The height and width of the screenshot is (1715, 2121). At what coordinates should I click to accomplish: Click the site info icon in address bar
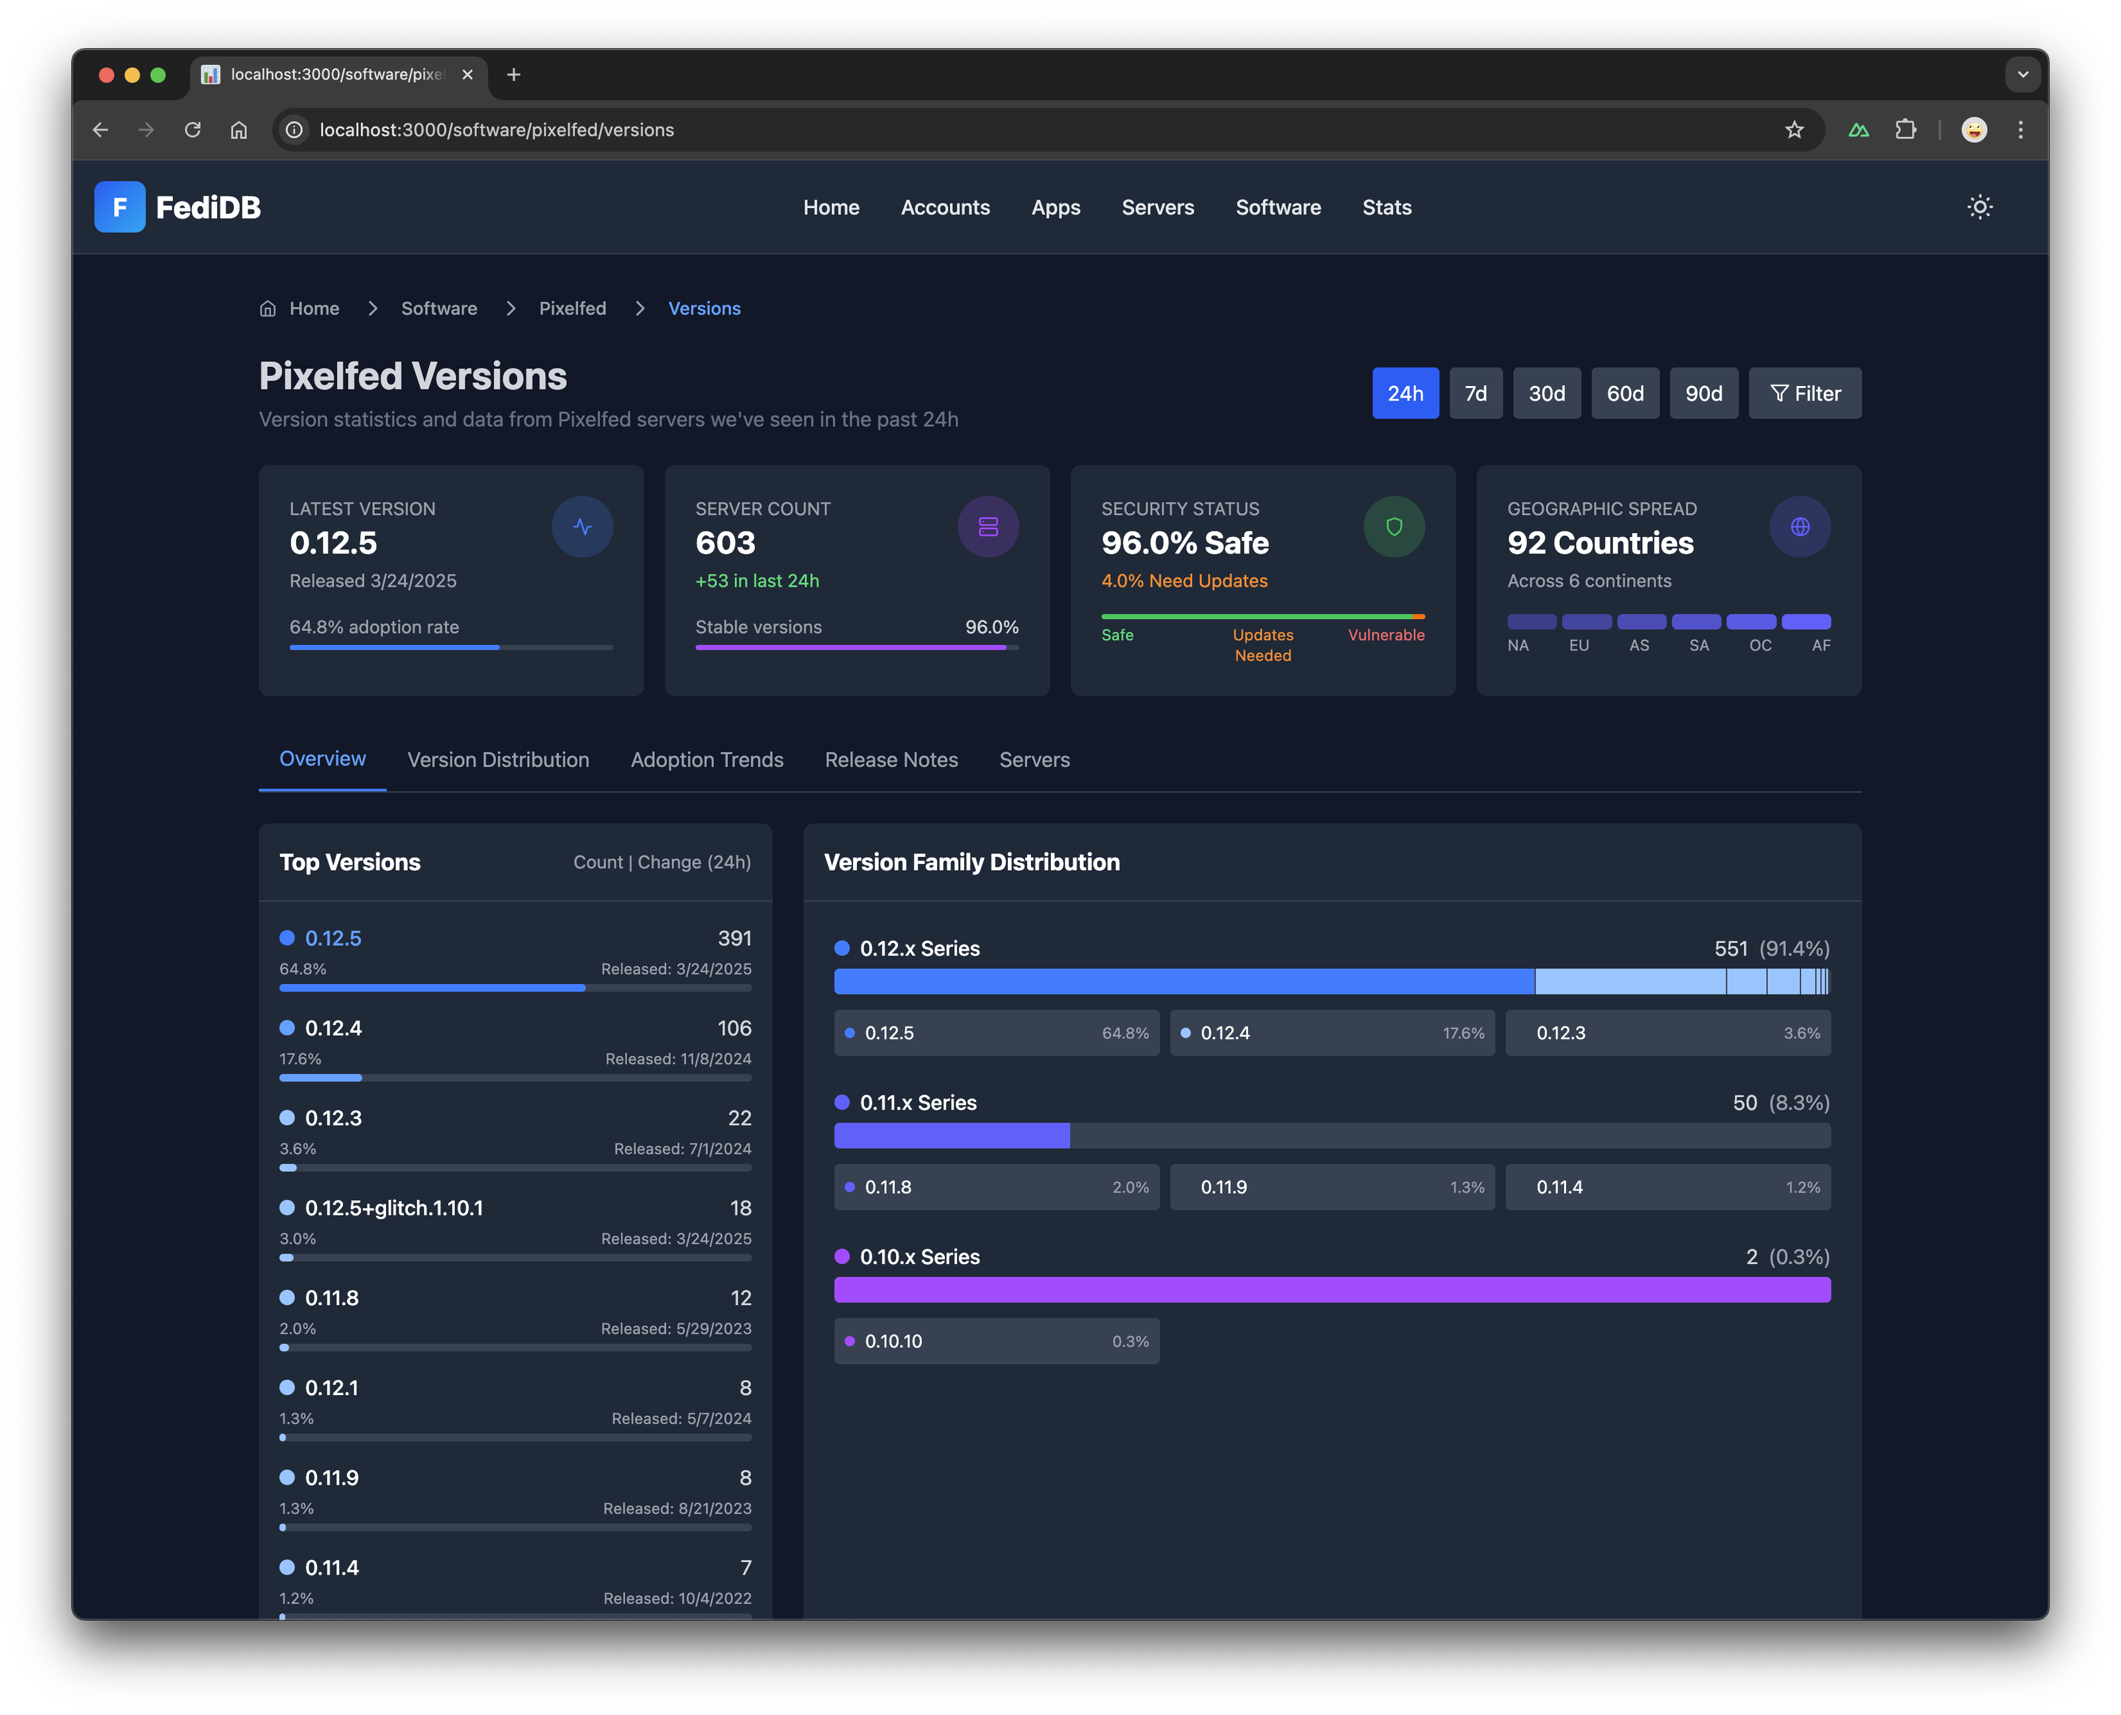[x=295, y=129]
